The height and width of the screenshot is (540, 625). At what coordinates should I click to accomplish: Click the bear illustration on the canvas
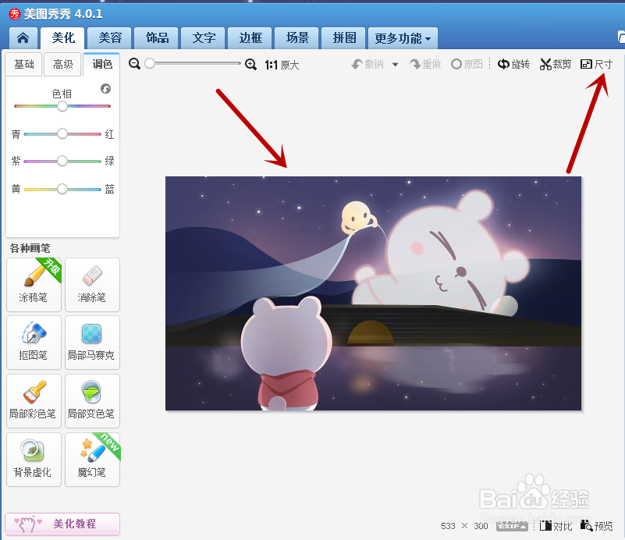tap(374, 293)
